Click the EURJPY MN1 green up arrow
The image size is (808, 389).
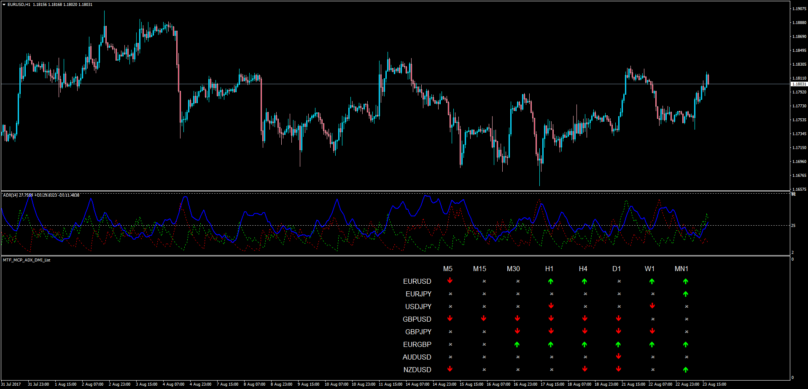(x=686, y=294)
